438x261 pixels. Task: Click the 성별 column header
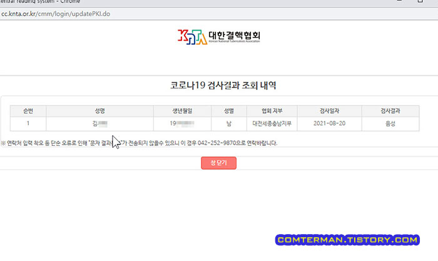coord(229,111)
